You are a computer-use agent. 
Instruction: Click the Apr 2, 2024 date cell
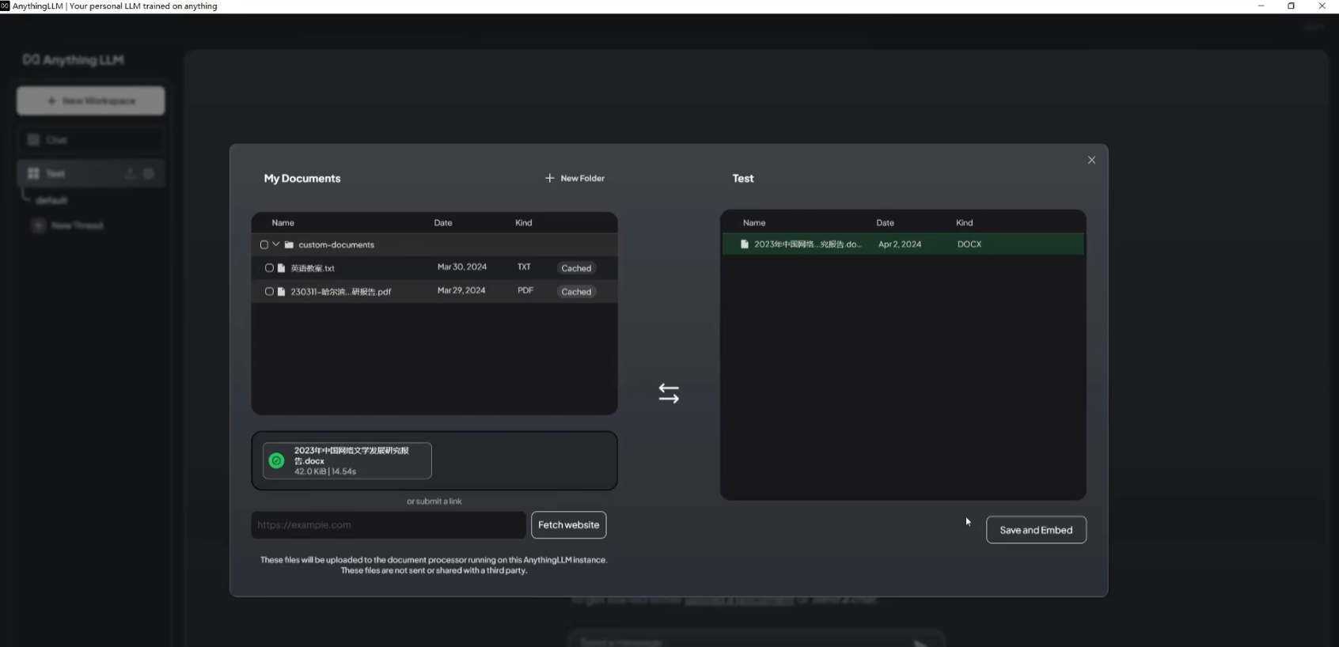click(900, 244)
